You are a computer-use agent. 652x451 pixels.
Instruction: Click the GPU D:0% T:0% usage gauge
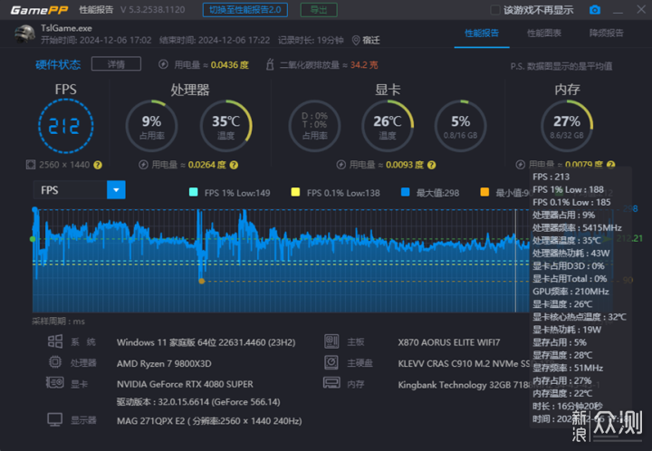click(315, 126)
